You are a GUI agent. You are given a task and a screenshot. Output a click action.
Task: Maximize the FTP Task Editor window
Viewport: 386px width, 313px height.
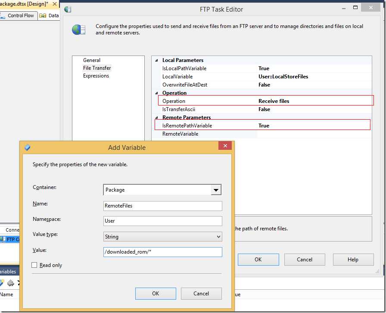[x=355, y=8]
